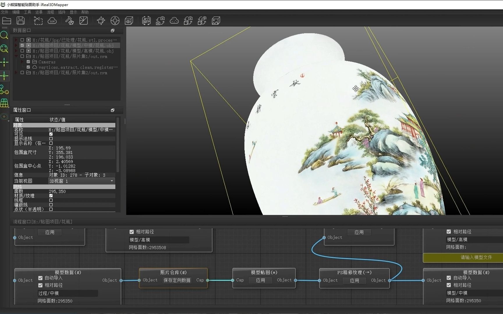Open the 插件 menu

click(62, 12)
